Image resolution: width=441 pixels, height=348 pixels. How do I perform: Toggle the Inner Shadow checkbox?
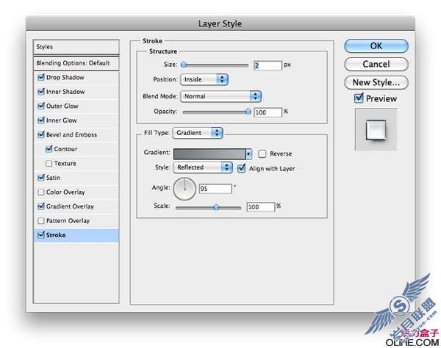pyautogui.click(x=41, y=92)
